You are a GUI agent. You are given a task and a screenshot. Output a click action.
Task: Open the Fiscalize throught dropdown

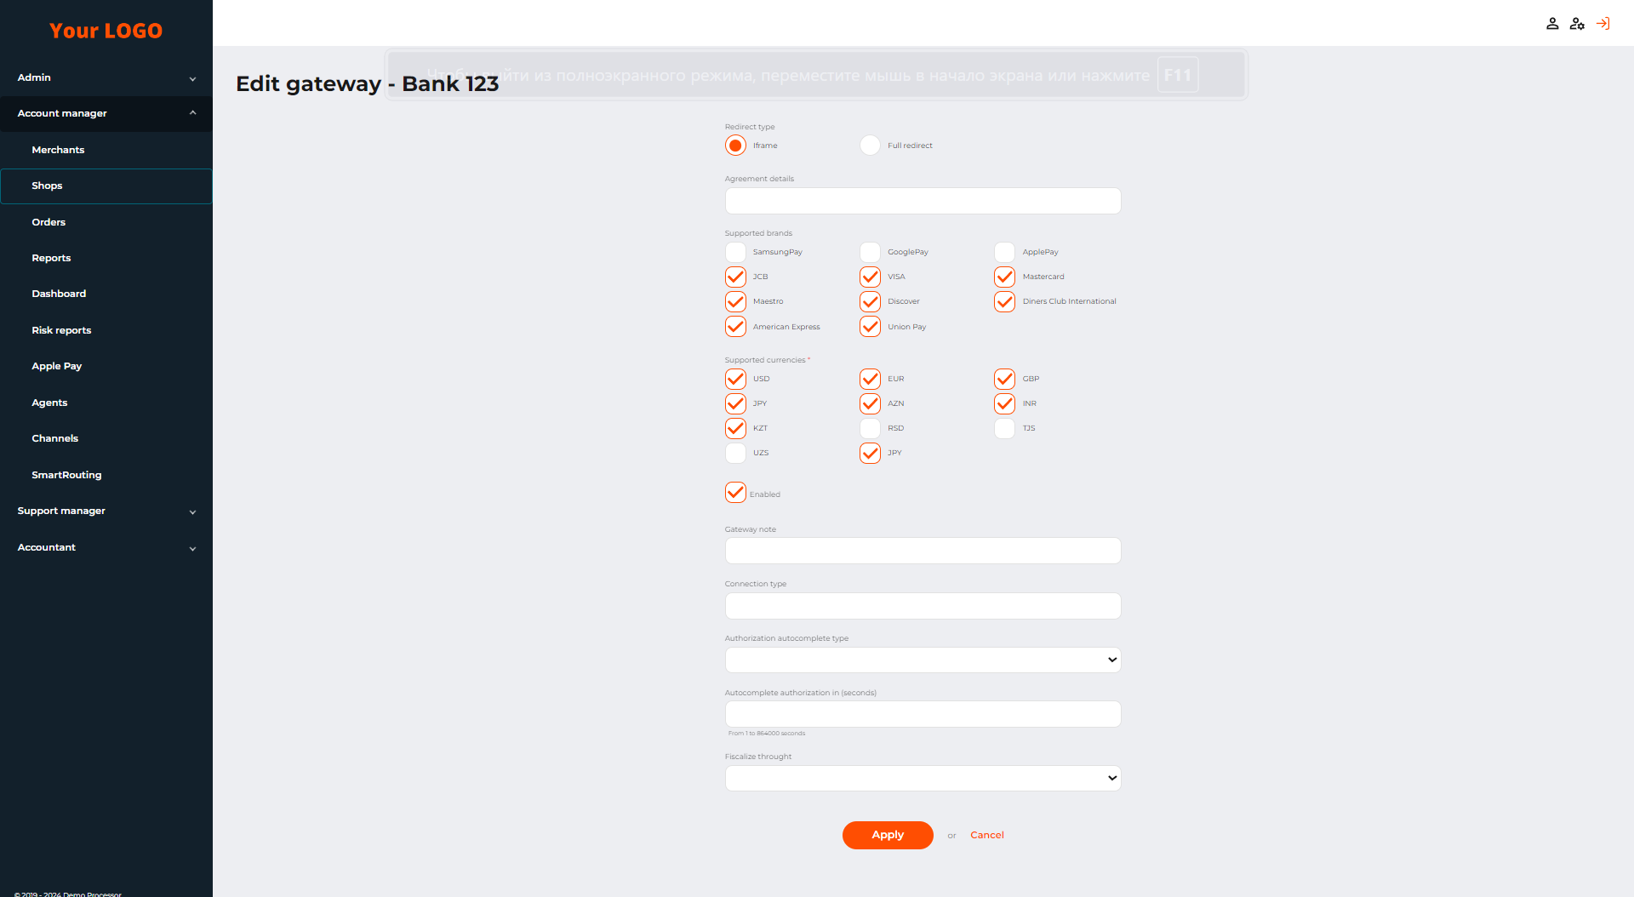click(x=923, y=778)
